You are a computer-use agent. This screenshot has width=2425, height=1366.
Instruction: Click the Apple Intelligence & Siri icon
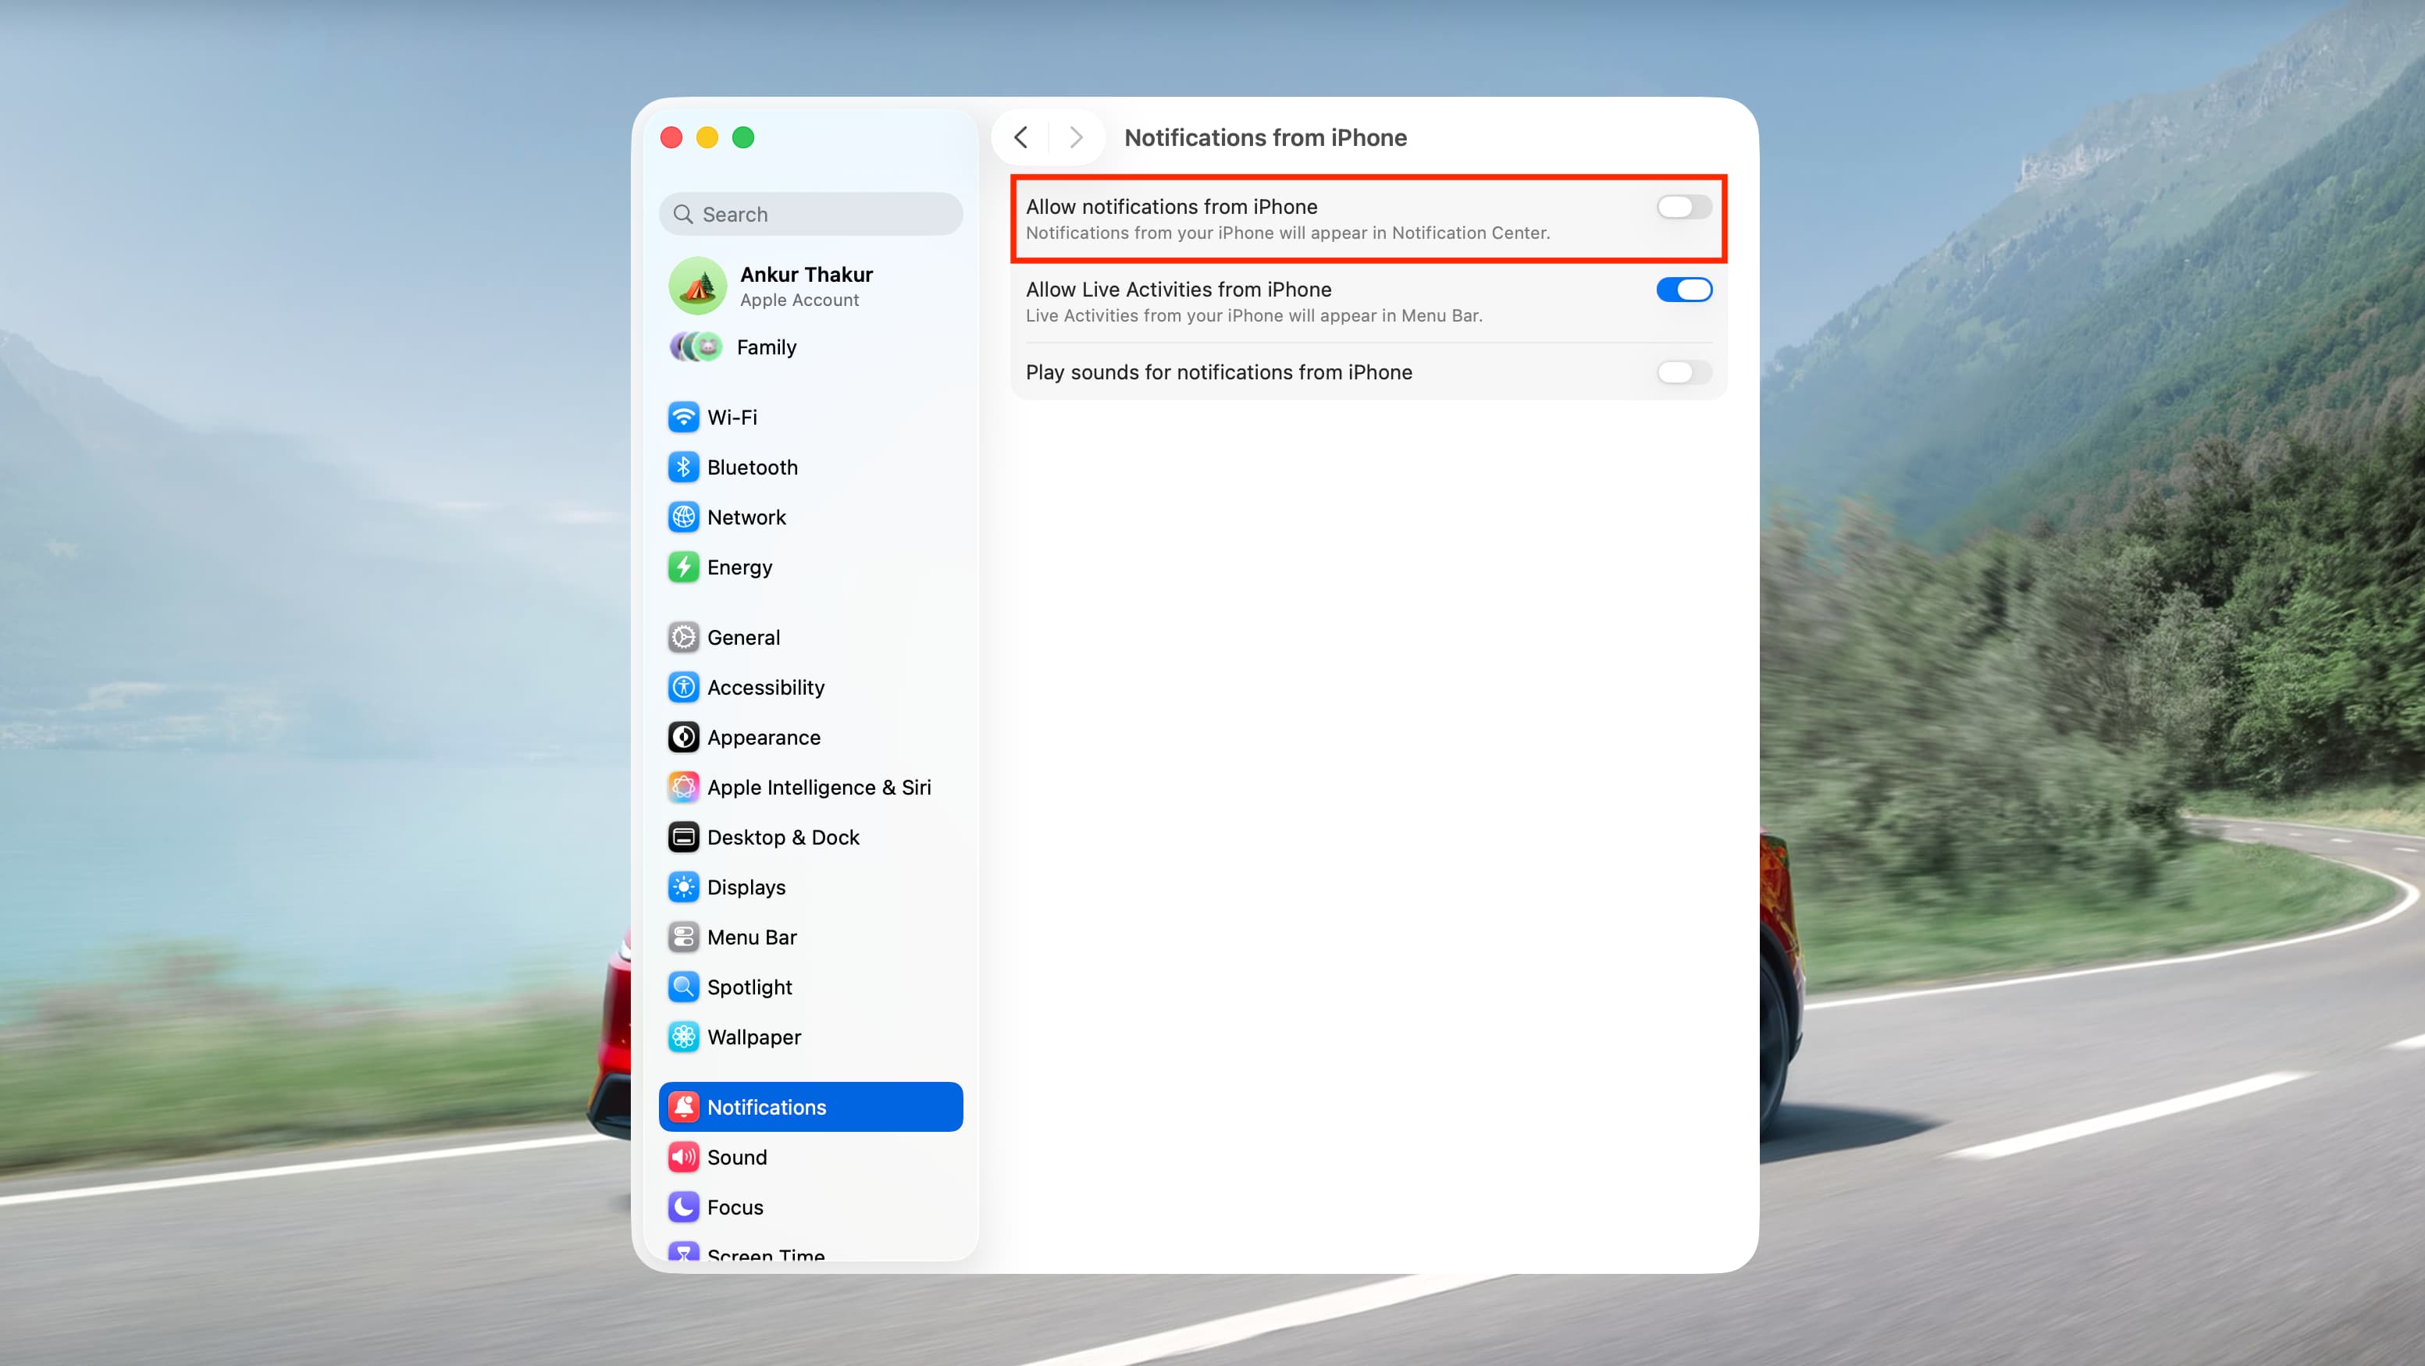coord(683,787)
